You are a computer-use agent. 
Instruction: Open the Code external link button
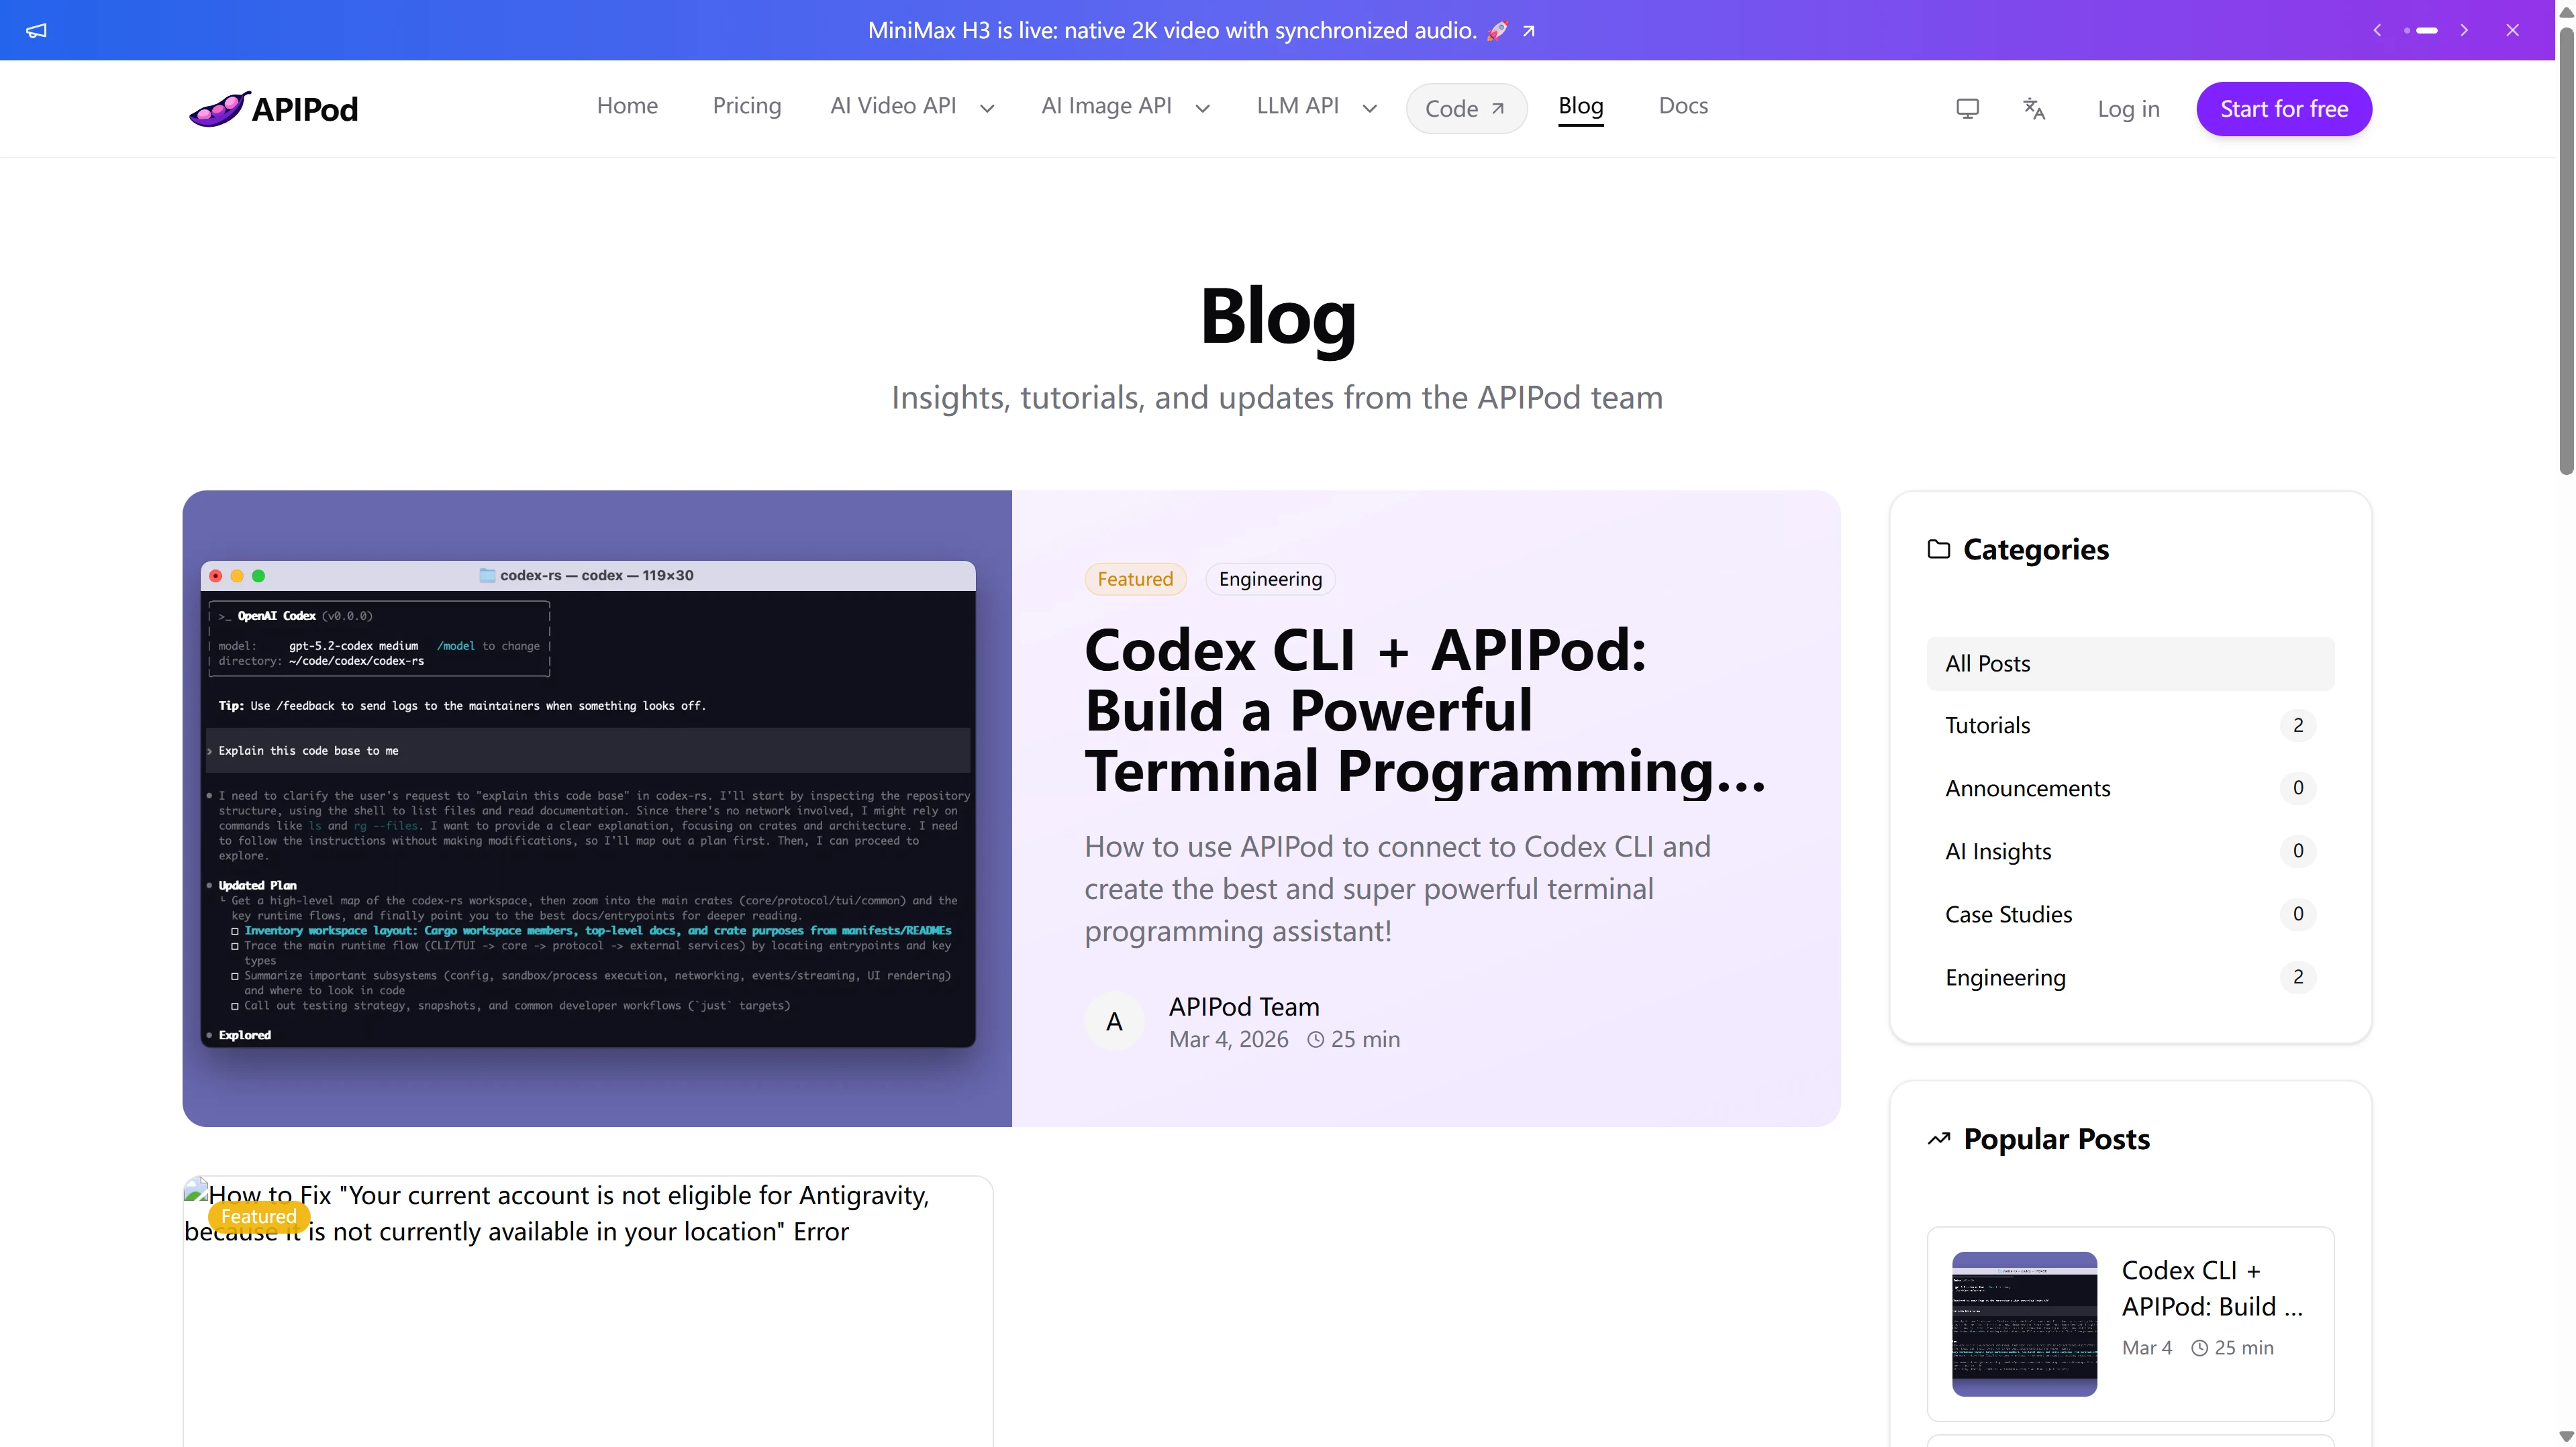(1465, 109)
